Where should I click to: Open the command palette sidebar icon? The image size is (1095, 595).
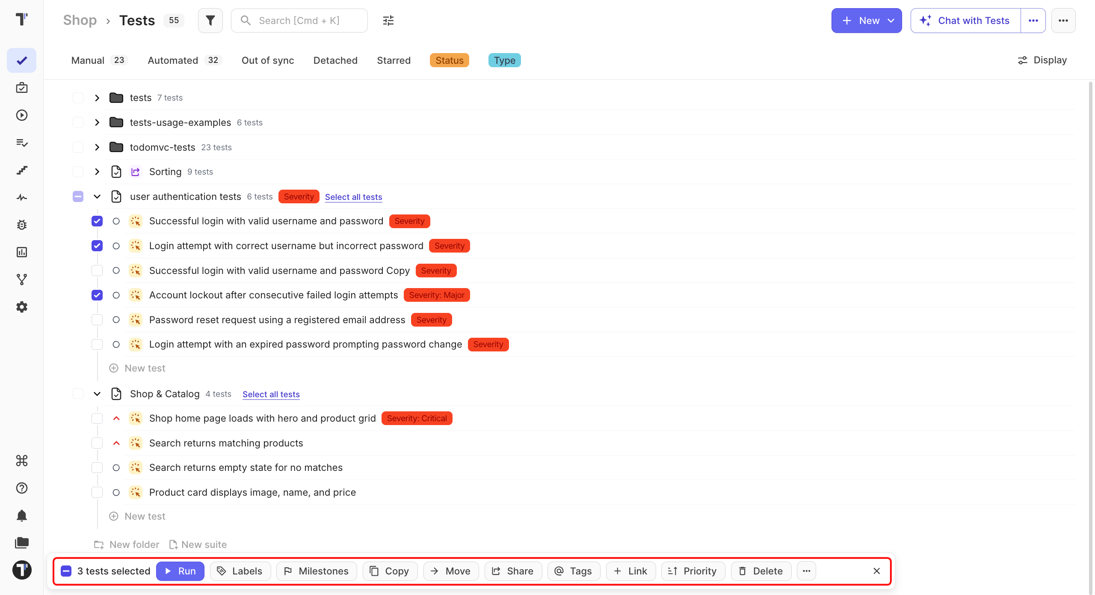(x=22, y=461)
